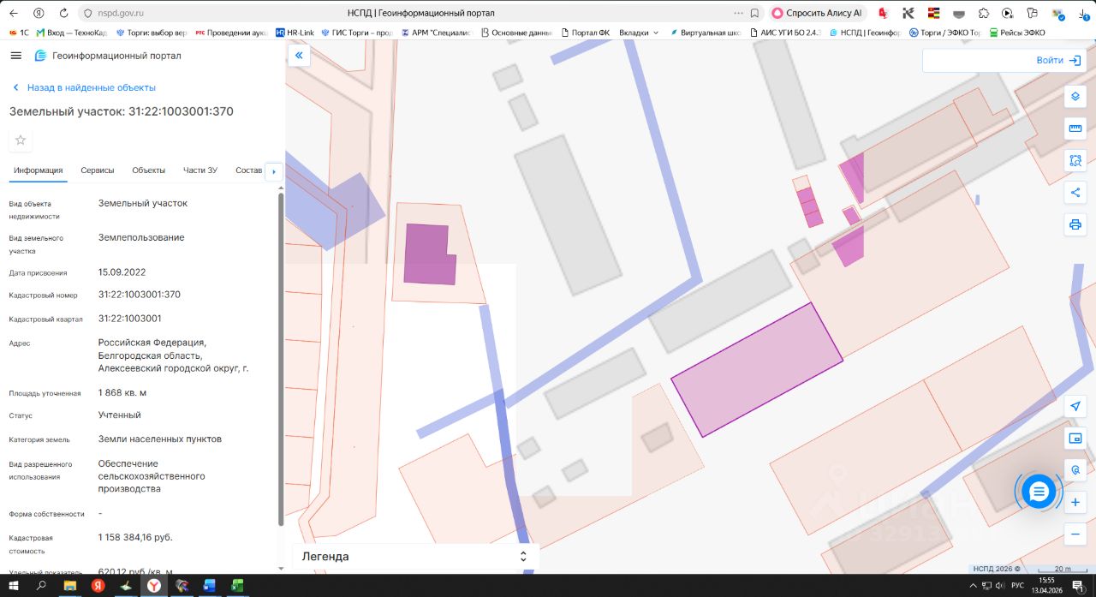Share the current map view
This screenshot has width=1096, height=597.
(1075, 193)
